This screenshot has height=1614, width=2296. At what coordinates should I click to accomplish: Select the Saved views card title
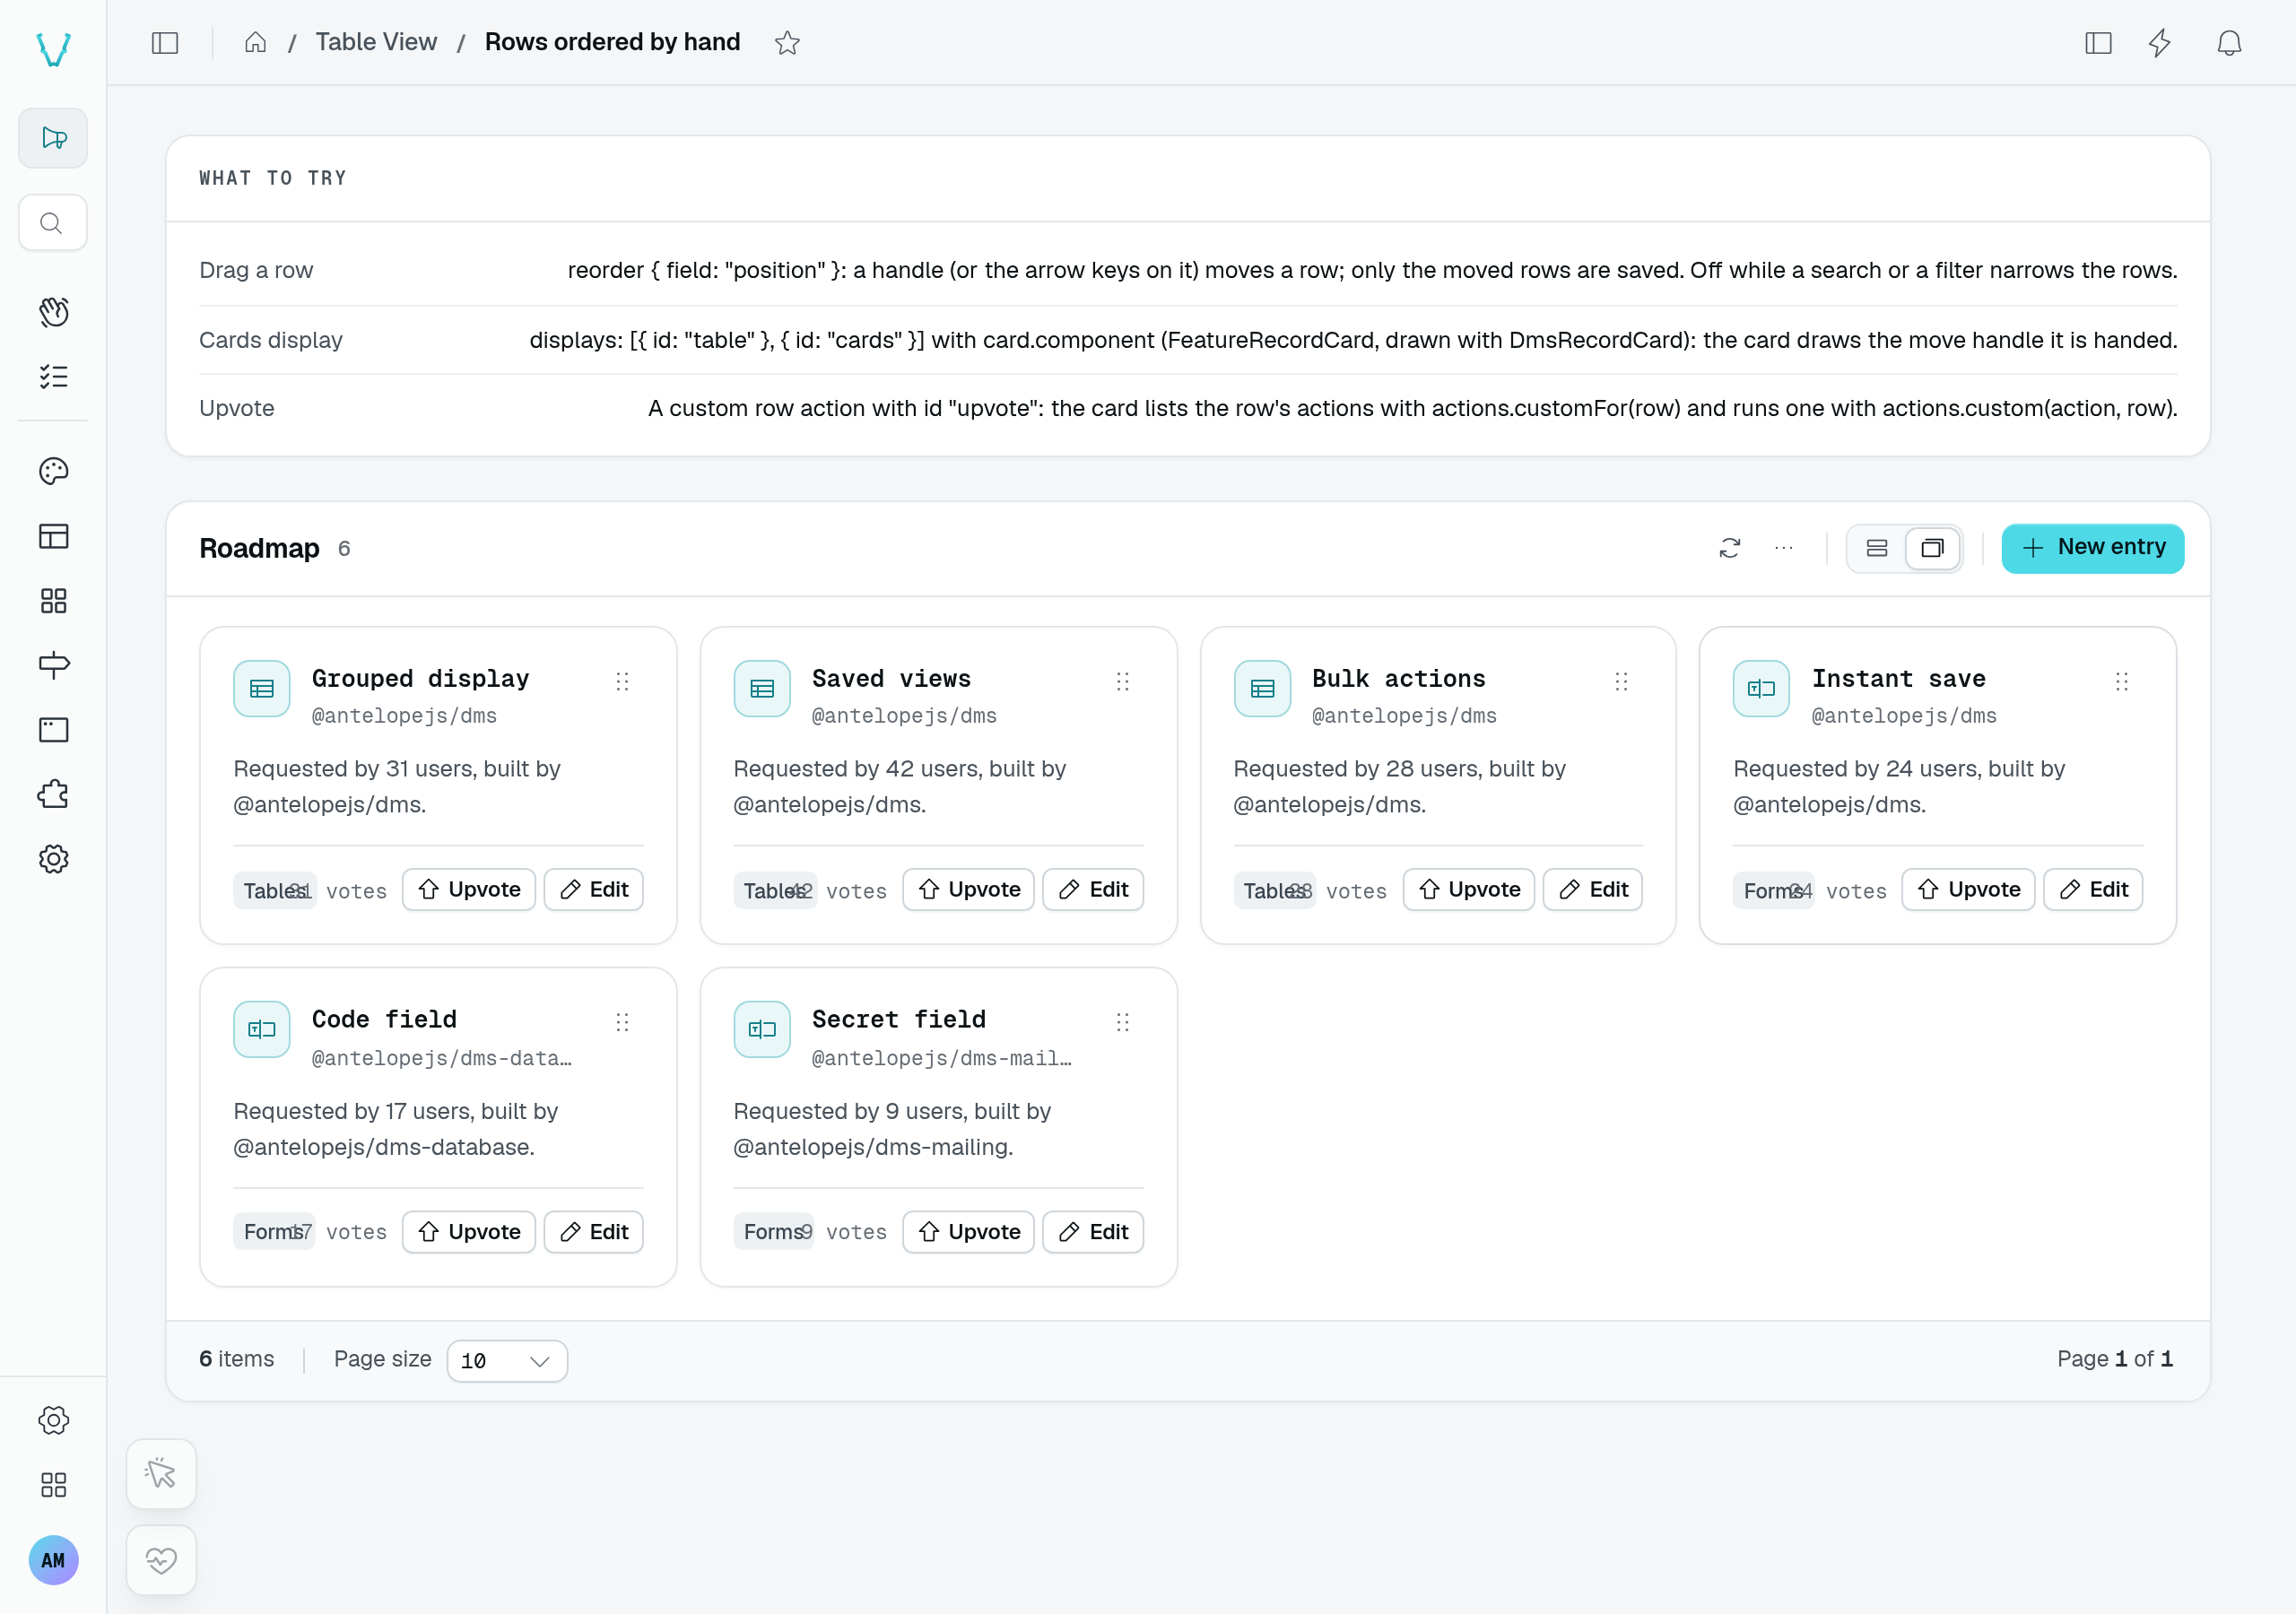click(x=891, y=679)
